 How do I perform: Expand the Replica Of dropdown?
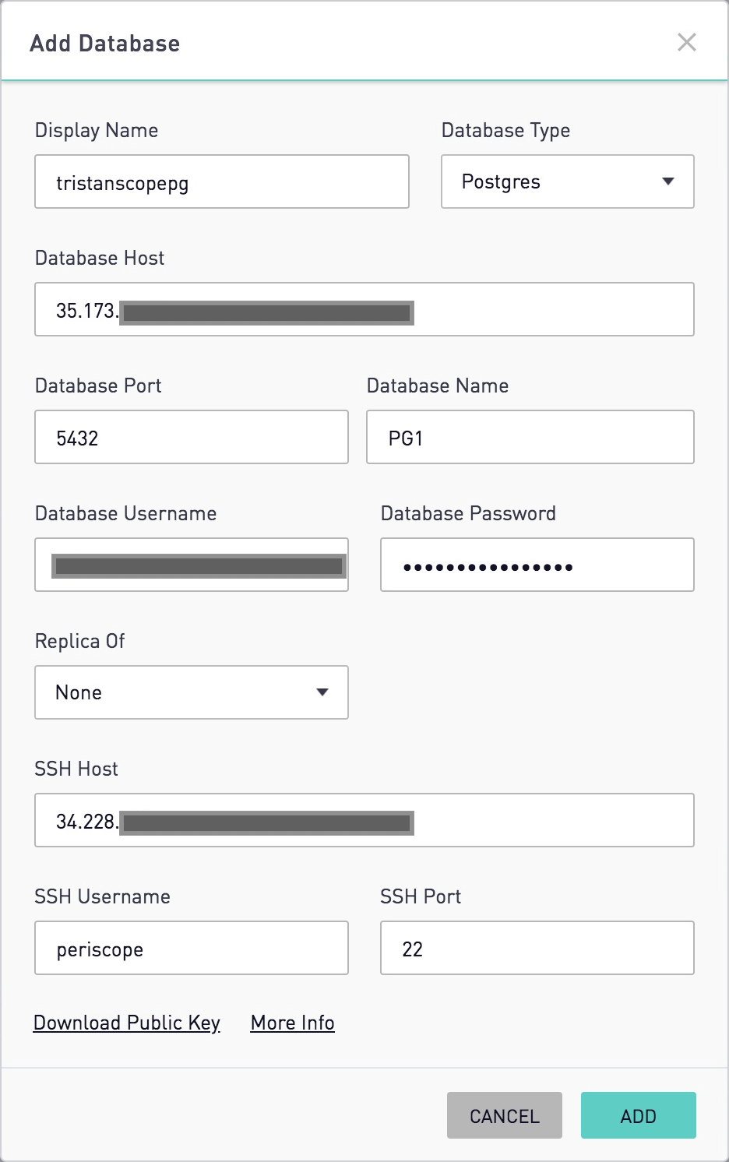point(191,692)
